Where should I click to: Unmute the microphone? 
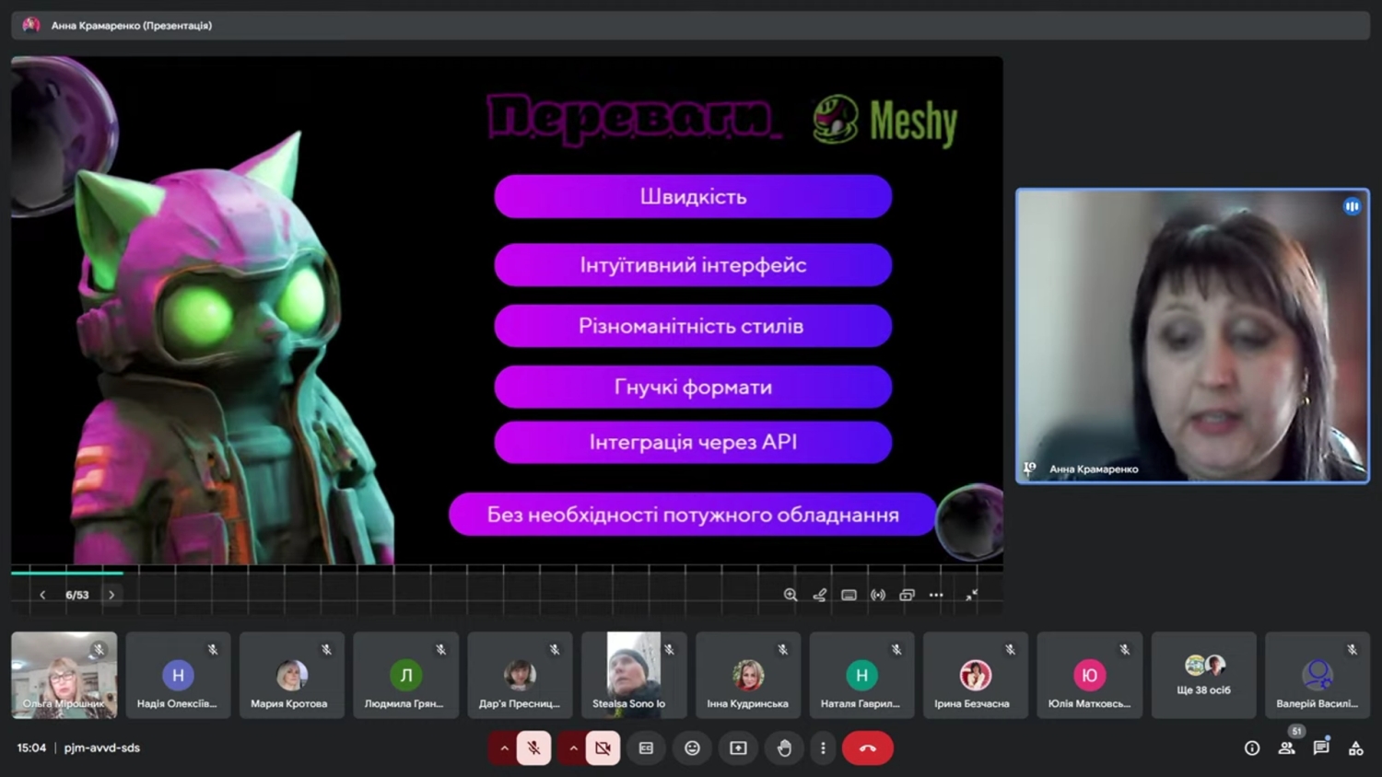coord(534,748)
